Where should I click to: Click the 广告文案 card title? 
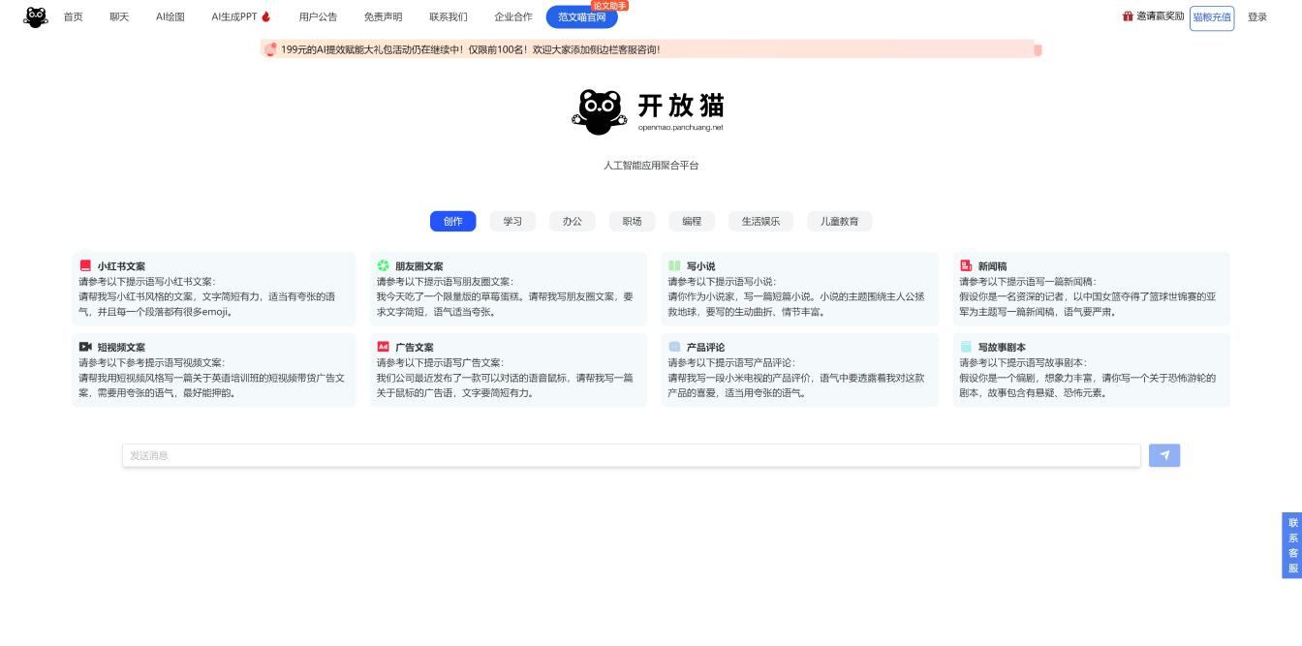point(414,348)
